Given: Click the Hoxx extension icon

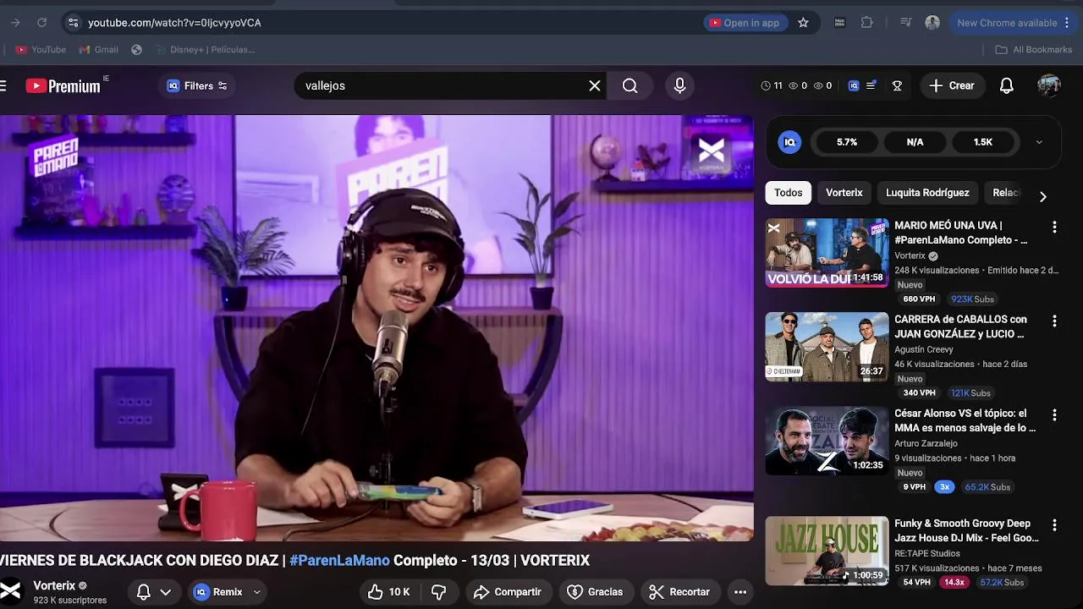Looking at the screenshot, I should point(839,23).
